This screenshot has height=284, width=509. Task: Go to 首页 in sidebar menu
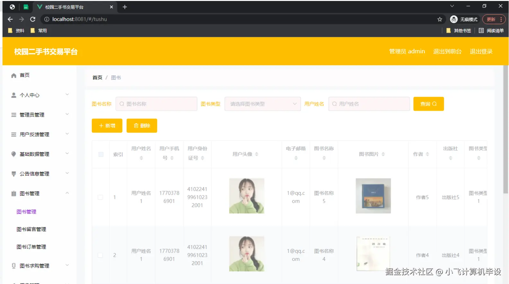(25, 75)
